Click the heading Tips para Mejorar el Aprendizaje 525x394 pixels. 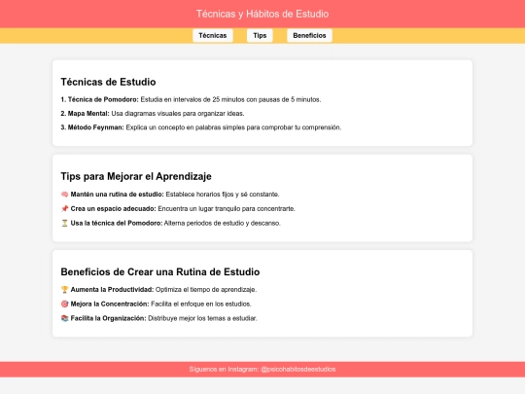(x=136, y=176)
